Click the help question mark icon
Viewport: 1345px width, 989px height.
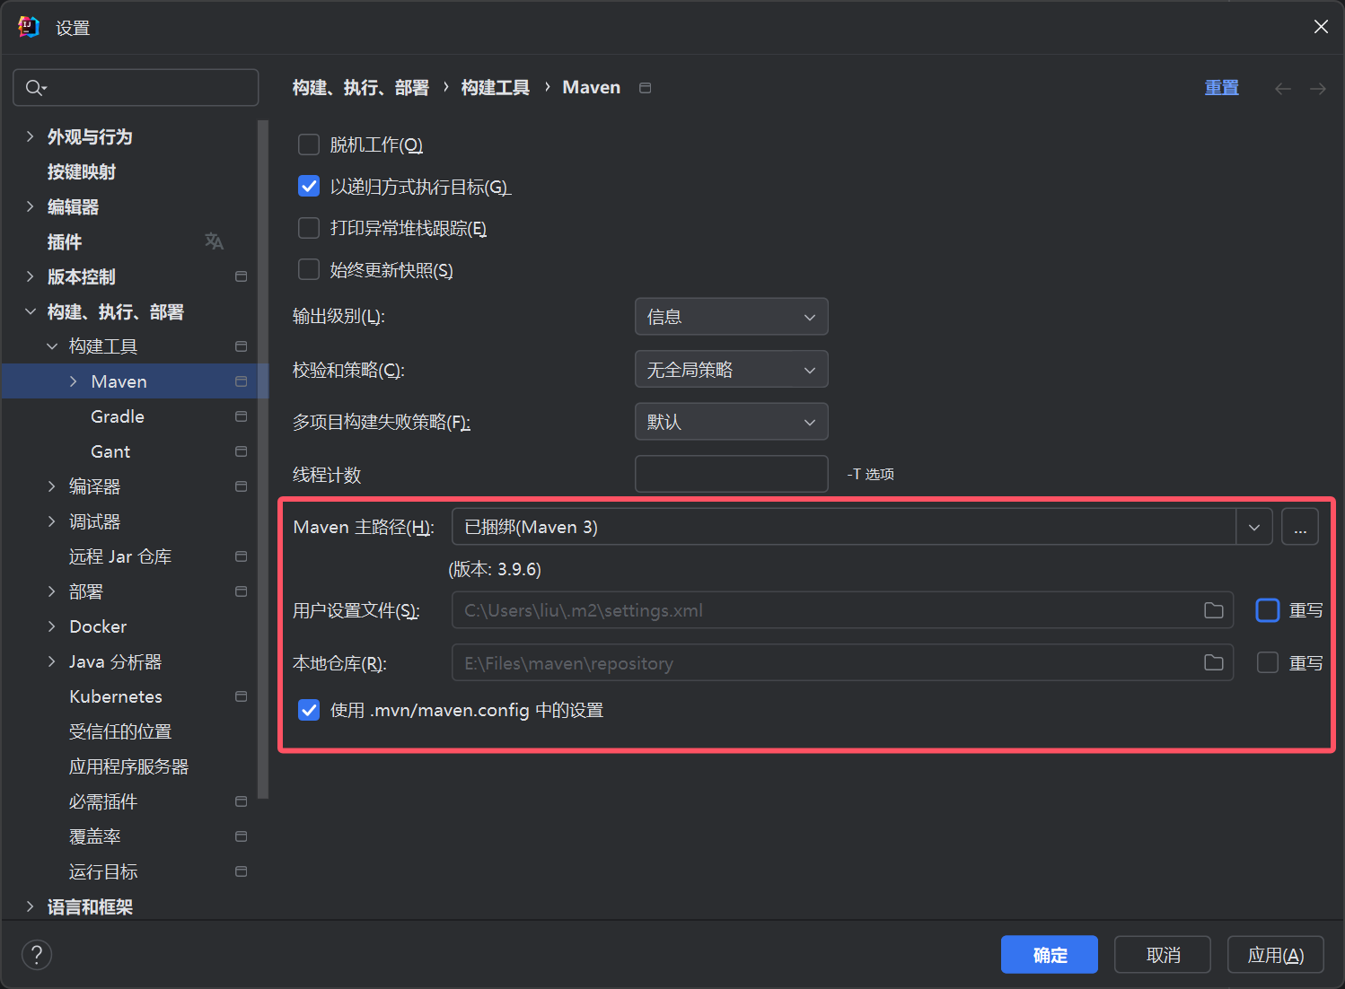click(x=37, y=955)
